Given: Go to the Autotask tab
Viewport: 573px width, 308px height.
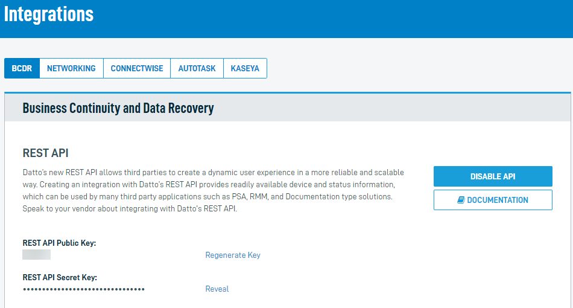Looking at the screenshot, I should pyautogui.click(x=197, y=68).
